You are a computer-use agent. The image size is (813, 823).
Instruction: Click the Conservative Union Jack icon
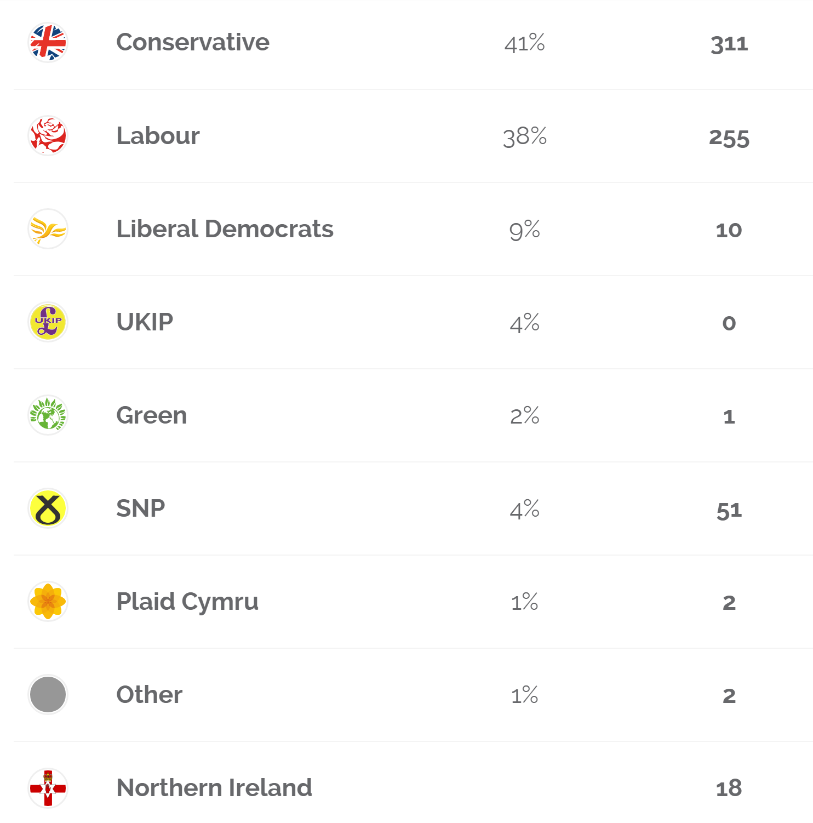tap(48, 43)
